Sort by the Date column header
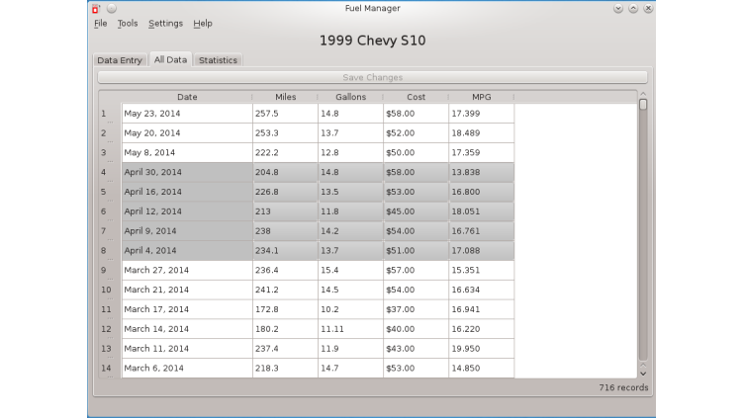The height and width of the screenshot is (418, 744). (187, 97)
